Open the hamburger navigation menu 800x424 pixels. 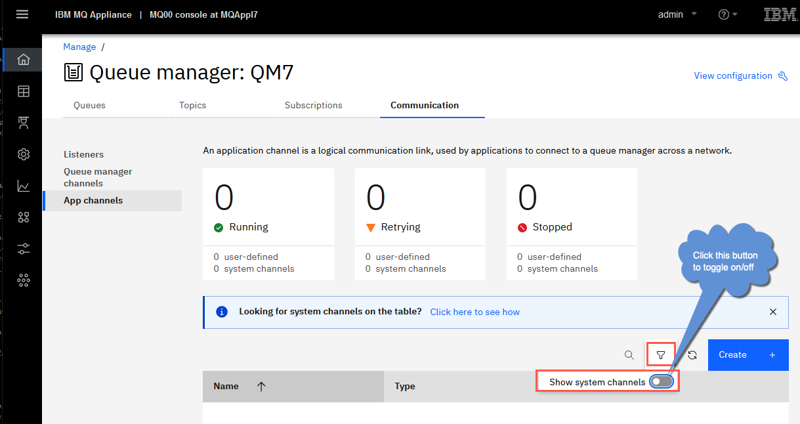coord(22,14)
